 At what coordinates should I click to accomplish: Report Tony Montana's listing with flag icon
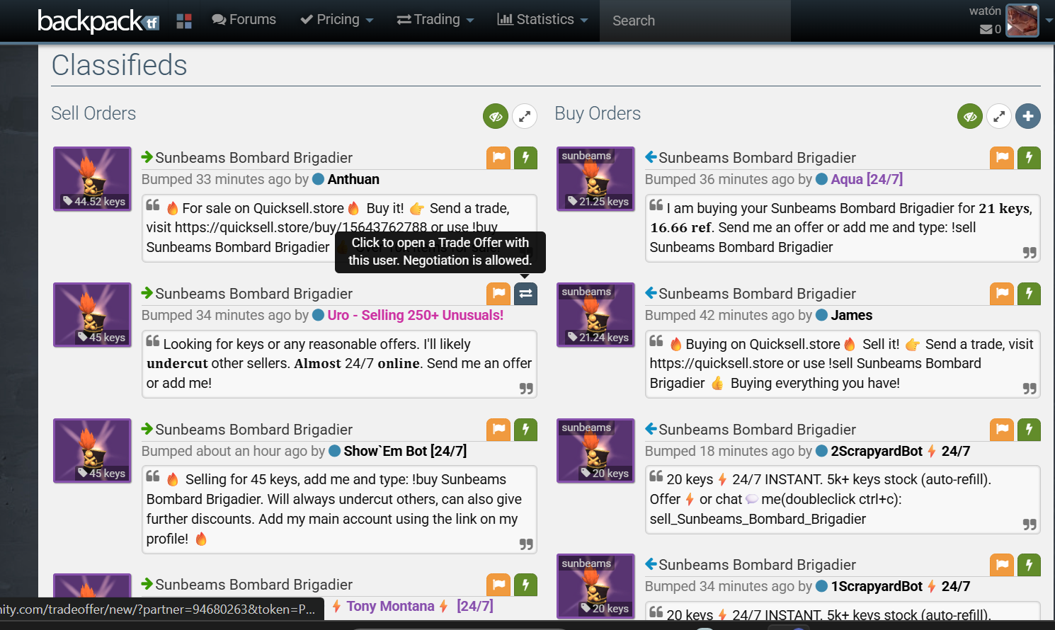click(498, 584)
